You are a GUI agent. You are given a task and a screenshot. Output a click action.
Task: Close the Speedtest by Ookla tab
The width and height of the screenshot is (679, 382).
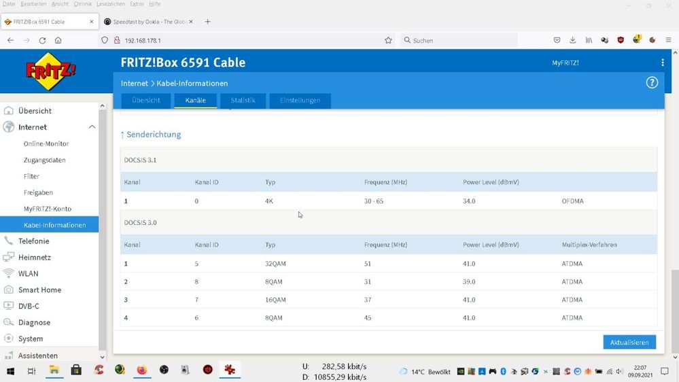pyautogui.click(x=191, y=22)
